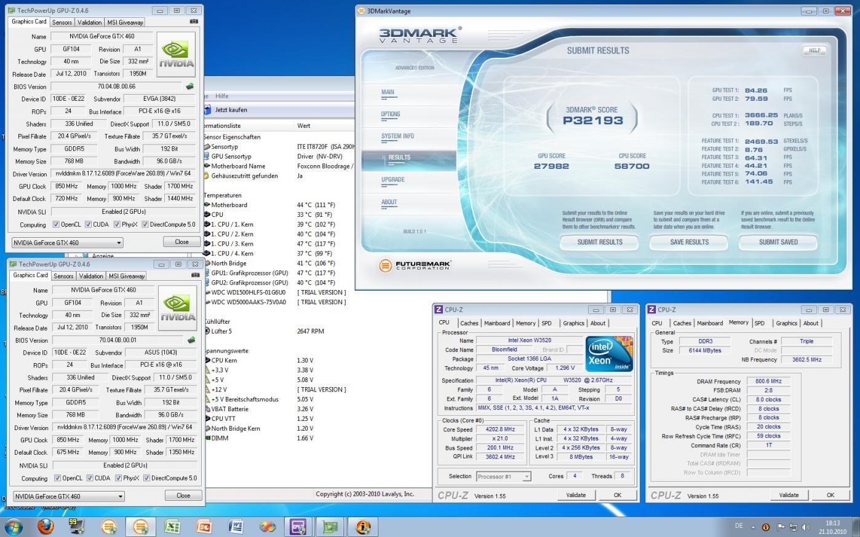Click the Action Center flag tray icon
The width and height of the screenshot is (860, 537).
point(781,527)
